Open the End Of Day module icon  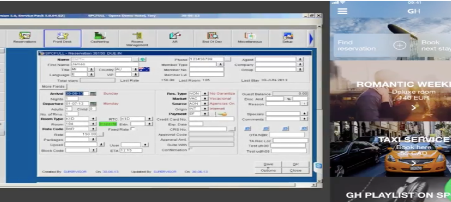212,38
